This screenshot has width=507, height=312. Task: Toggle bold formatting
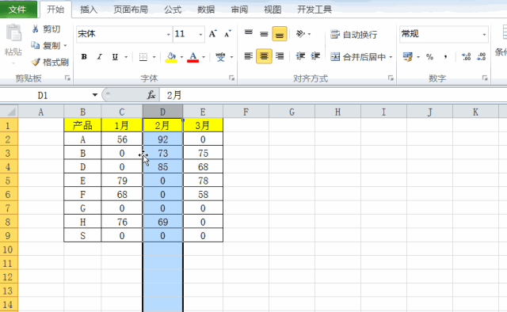(84, 57)
